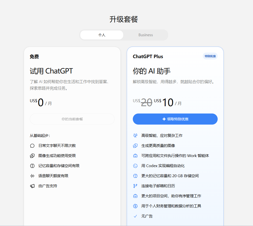Click the connector icon beside 连接电子邮箱和日历
Viewport: 253px width, 226px height.
pyautogui.click(x=135, y=186)
